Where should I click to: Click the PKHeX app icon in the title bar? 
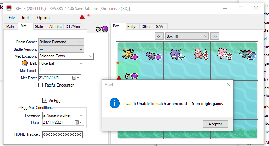pos(9,8)
